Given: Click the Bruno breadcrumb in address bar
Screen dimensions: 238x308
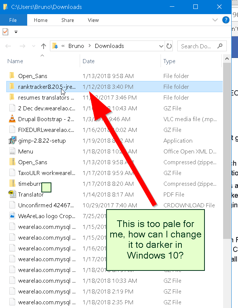Looking at the screenshot, I should click(76, 46).
